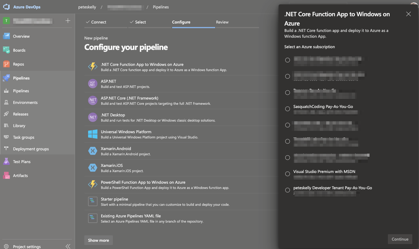Viewport: 419px width, 249px height.
Task: Open the Artifacts icon in sidebar
Action: tap(6, 176)
